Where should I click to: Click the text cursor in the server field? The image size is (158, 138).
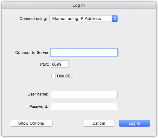coord(52,53)
